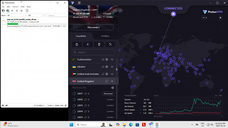
Task: Toggle the turtle alternative speed mode
Action: point(7,106)
